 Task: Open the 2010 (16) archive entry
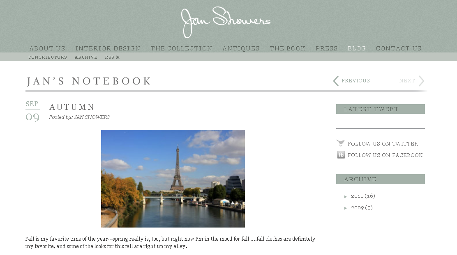(x=363, y=196)
